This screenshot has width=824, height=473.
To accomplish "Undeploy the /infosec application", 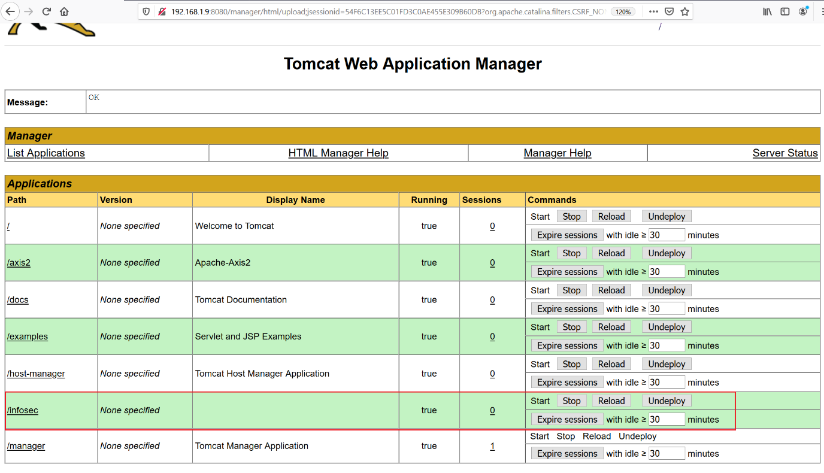I will [x=667, y=401].
